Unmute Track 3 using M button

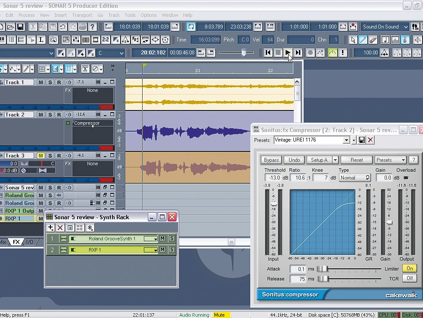point(41,156)
